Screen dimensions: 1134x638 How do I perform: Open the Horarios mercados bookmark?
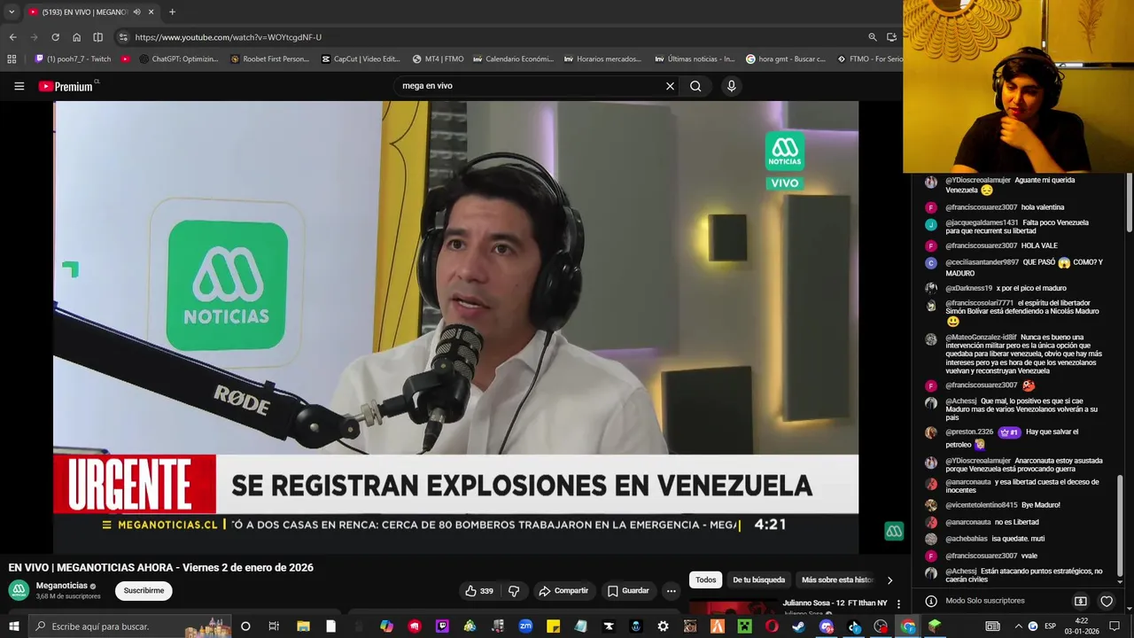point(602,59)
